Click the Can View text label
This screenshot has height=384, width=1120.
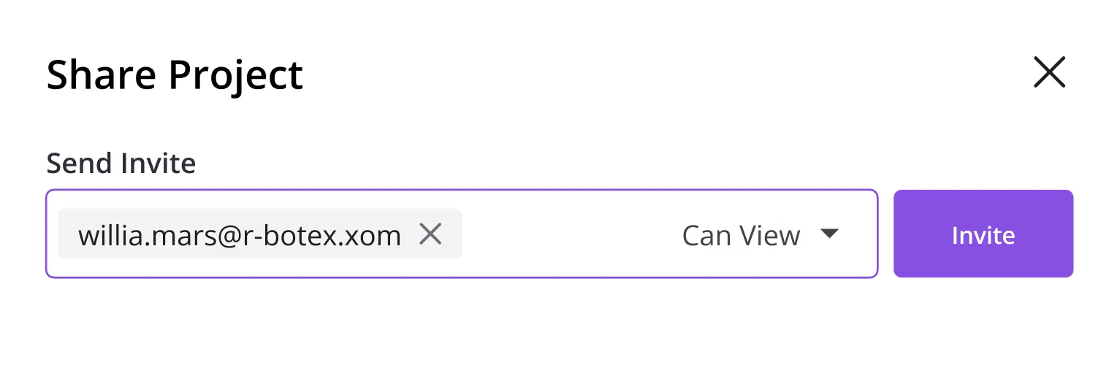[741, 235]
